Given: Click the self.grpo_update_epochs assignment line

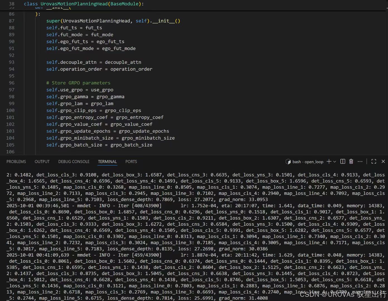Looking at the screenshot, I should click(x=108, y=131).
